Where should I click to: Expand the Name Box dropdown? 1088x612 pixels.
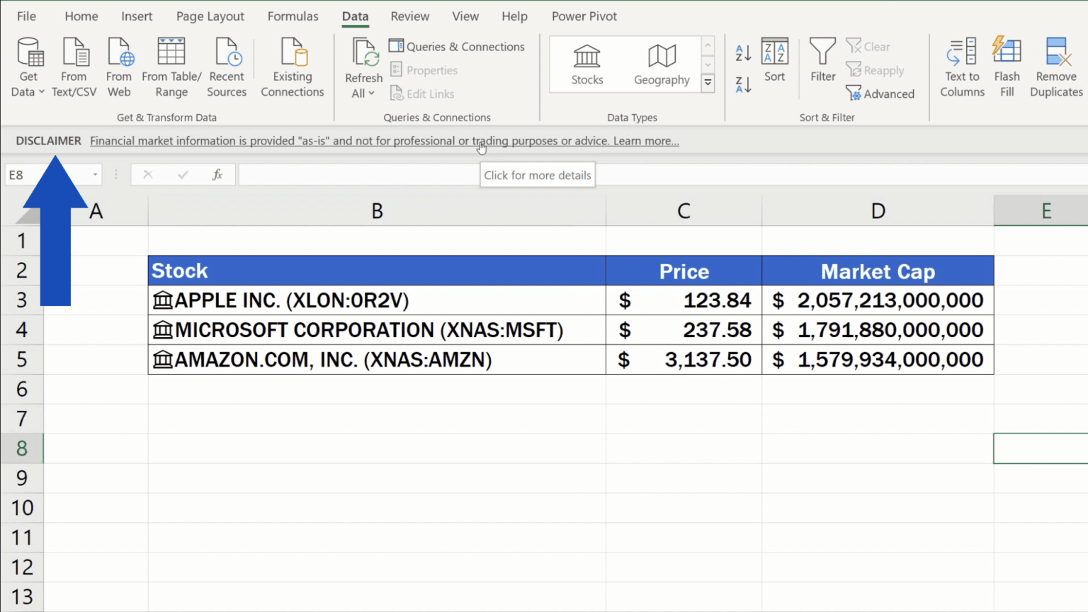pos(96,174)
